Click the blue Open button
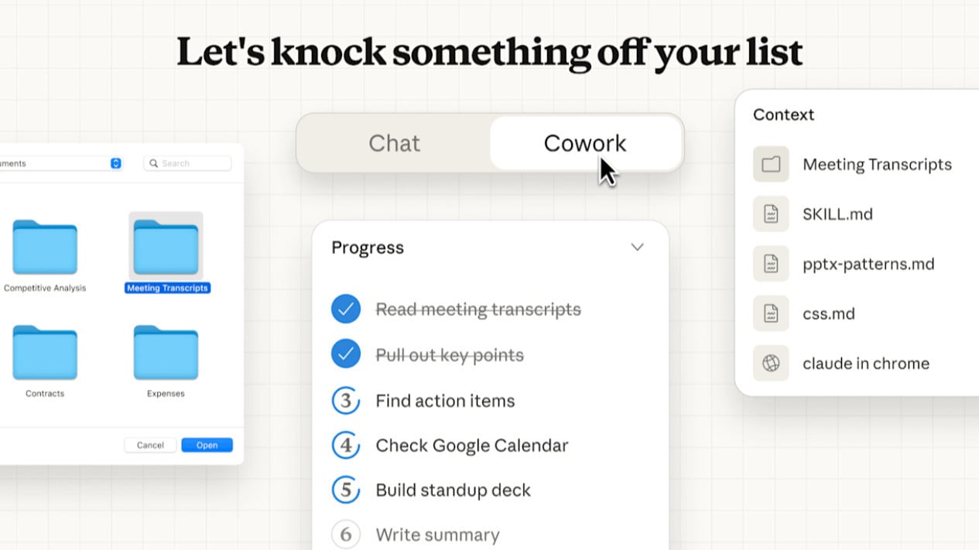The image size is (979, 550). [207, 445]
